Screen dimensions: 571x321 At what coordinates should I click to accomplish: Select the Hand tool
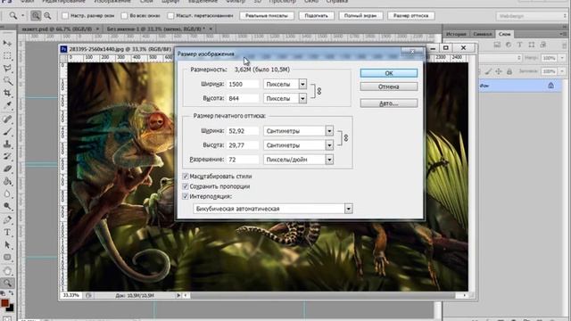pyautogui.click(x=7, y=270)
